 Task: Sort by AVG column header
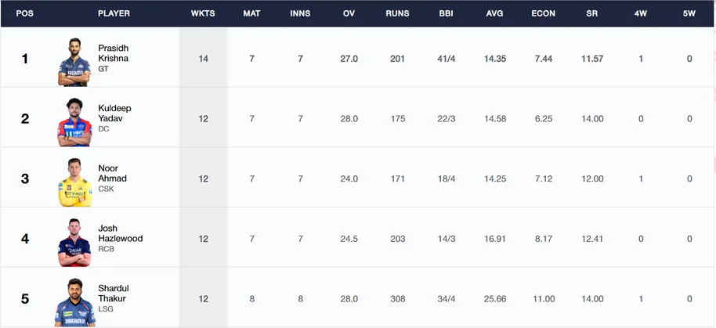click(x=494, y=13)
